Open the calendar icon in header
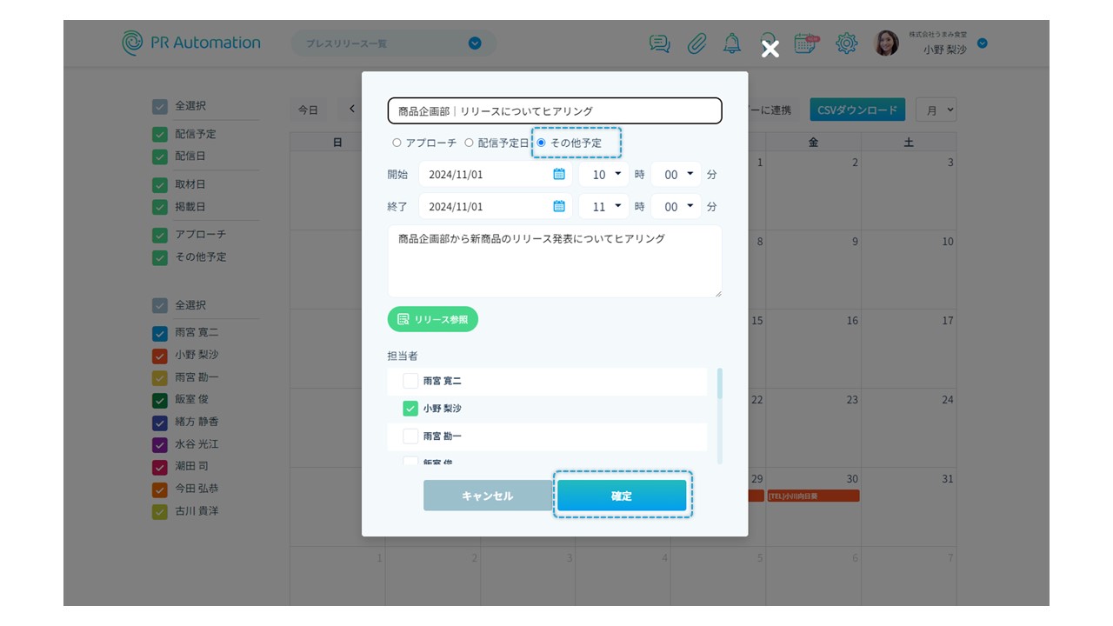Screen dimensions: 1113x626 pos(806,43)
